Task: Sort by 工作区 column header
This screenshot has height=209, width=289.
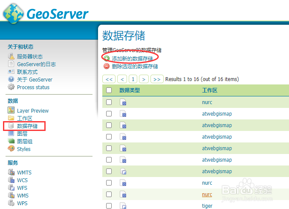Action: 210,90
